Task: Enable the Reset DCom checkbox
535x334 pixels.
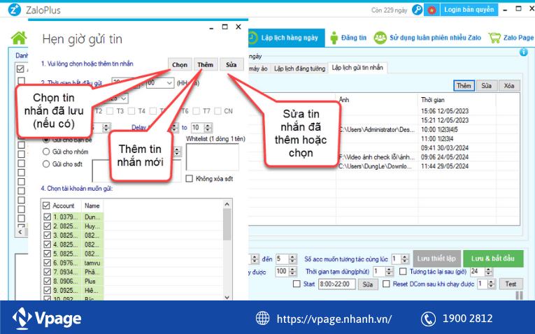Action: coord(386,284)
